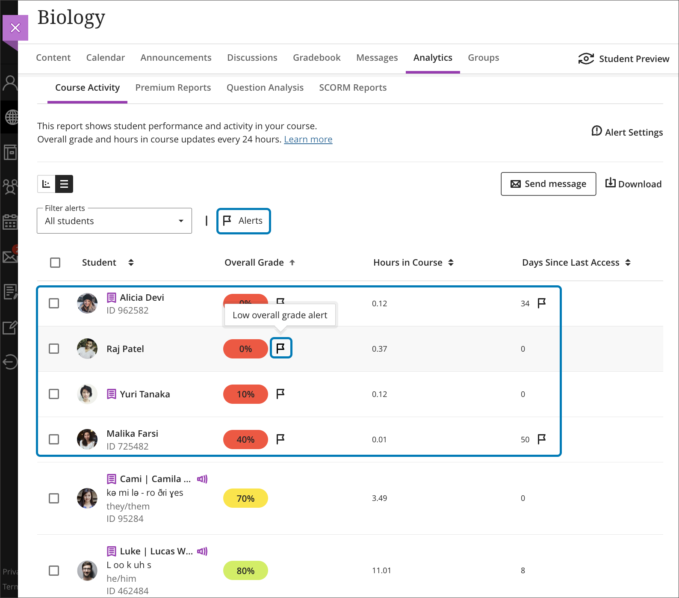Viewport: 679px width, 598px height.
Task: Click Cami's yellow 70% grade pill
Action: (x=245, y=498)
